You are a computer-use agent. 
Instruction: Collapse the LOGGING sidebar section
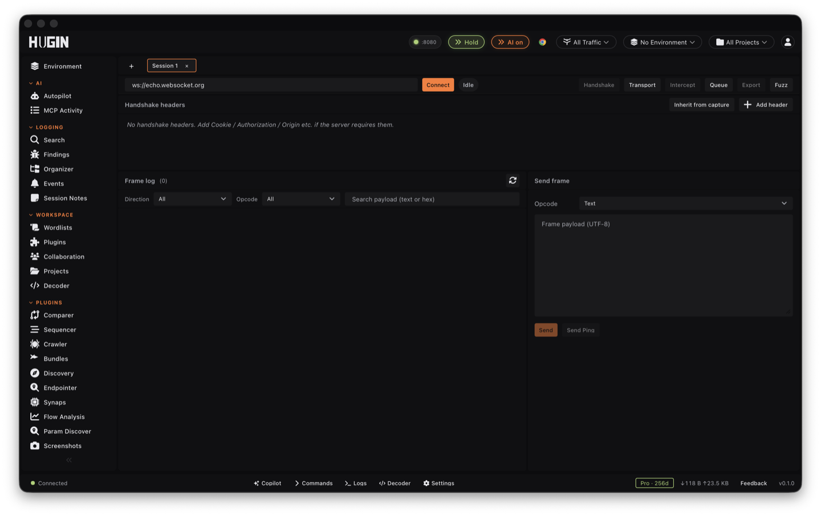(46, 128)
